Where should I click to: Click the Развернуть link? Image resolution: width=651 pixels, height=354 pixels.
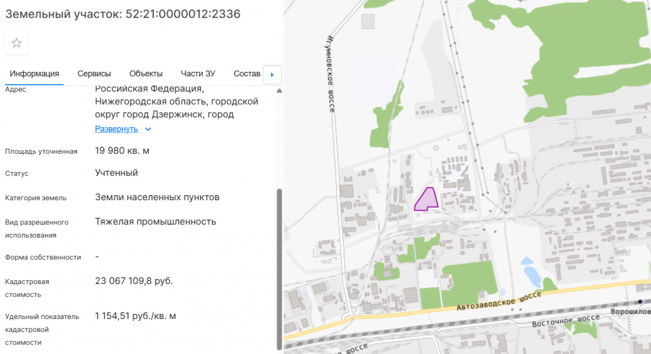pyautogui.click(x=116, y=129)
